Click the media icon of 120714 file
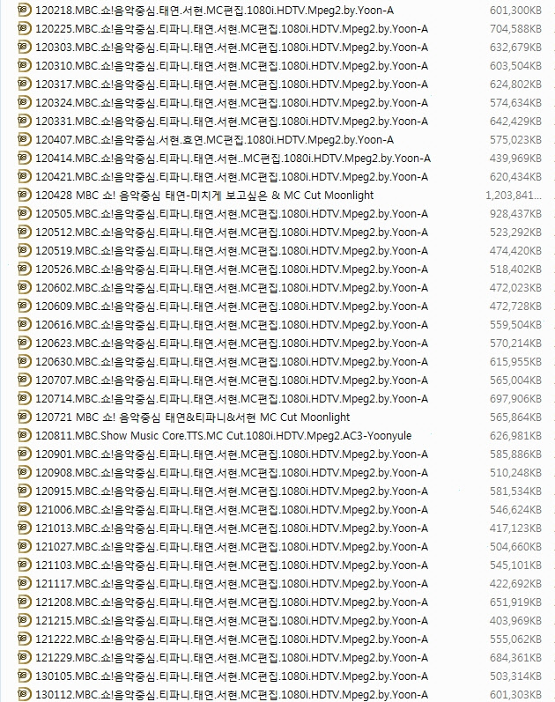The image size is (555, 702). [25, 398]
